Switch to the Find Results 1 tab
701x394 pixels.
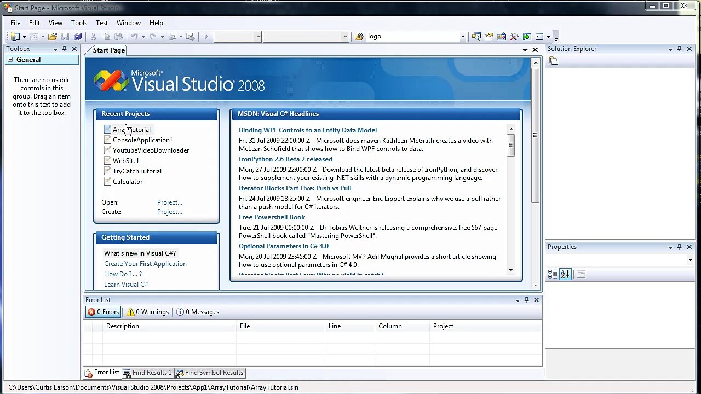coord(147,373)
